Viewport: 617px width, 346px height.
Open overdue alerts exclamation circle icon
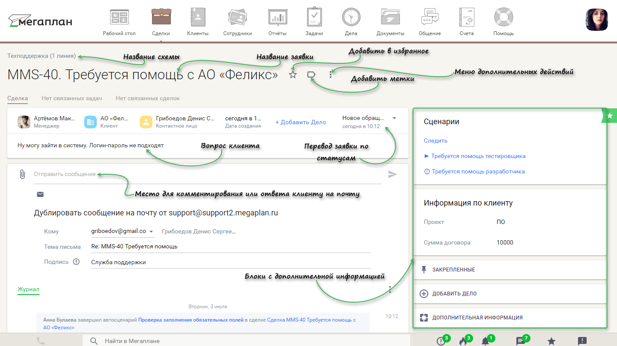point(441,341)
